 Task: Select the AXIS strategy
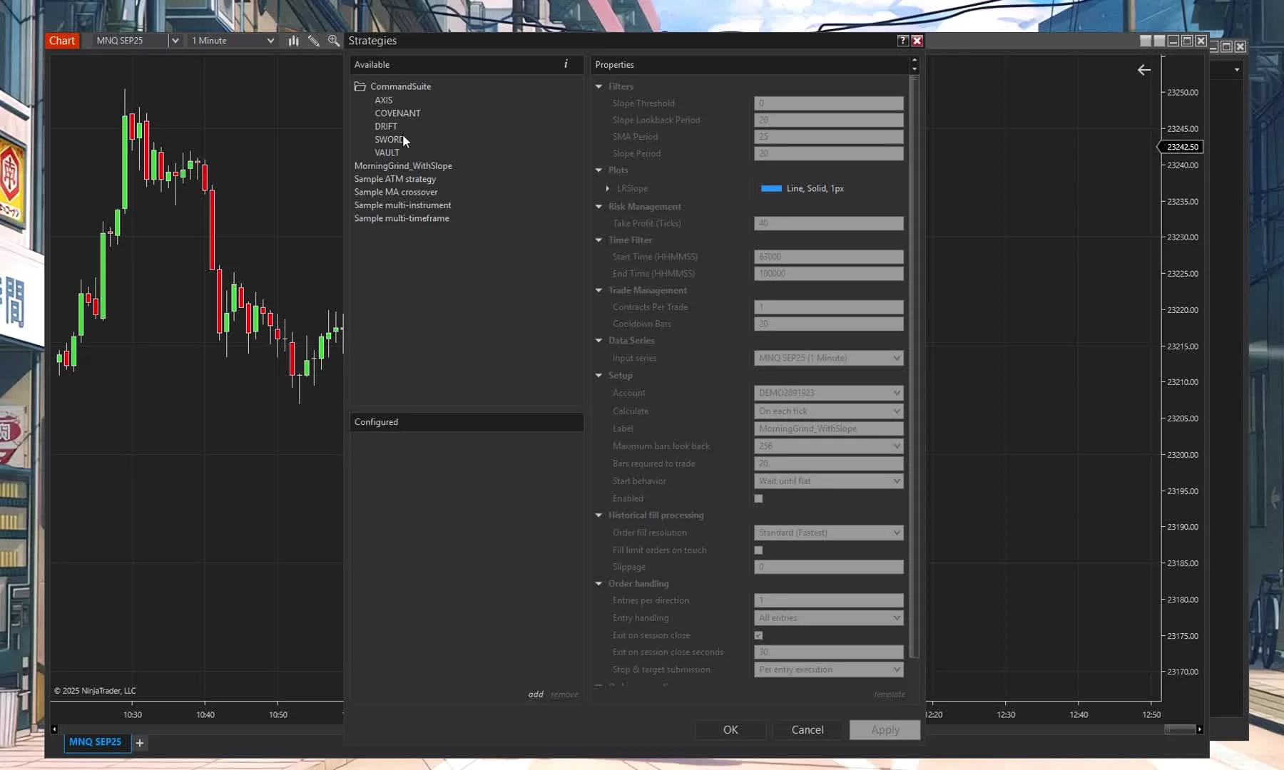point(384,101)
